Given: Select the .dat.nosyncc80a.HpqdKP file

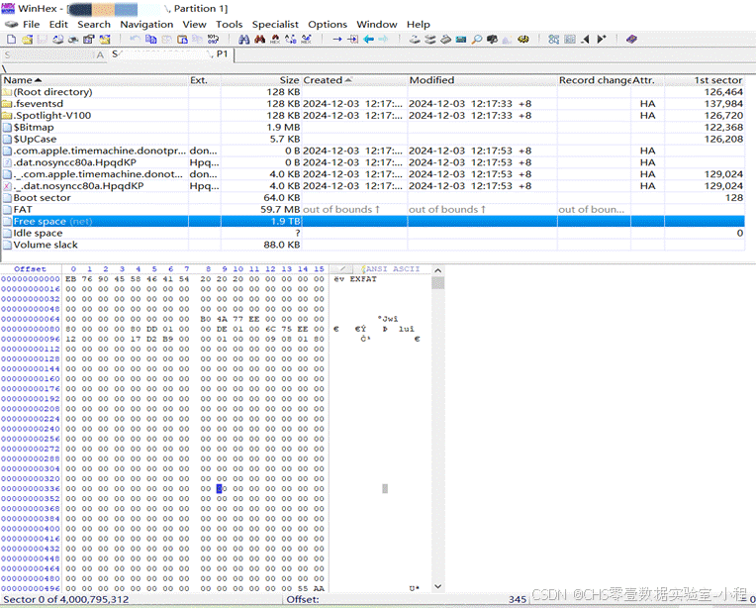Looking at the screenshot, I should [373, 162].
